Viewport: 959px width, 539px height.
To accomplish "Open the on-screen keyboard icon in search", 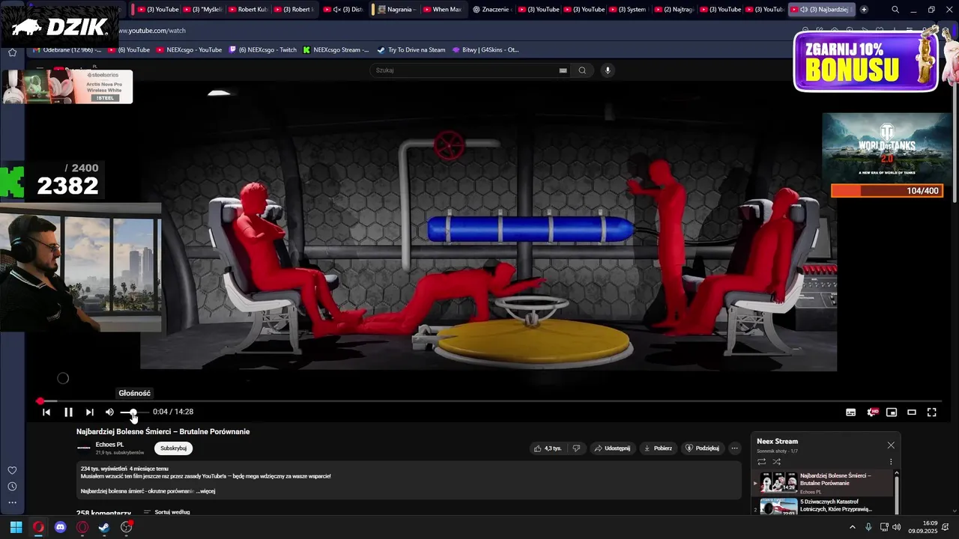I will tap(563, 70).
